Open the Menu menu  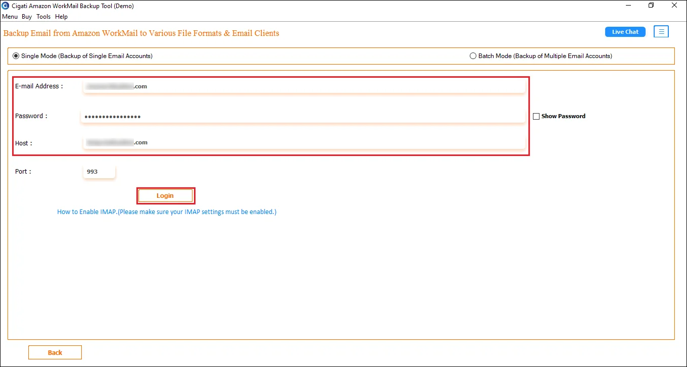[x=10, y=17]
